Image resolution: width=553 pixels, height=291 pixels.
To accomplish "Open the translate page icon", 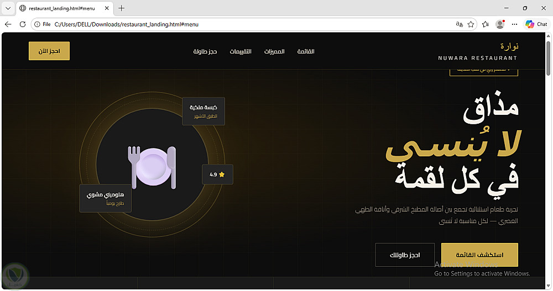I will coord(459,24).
